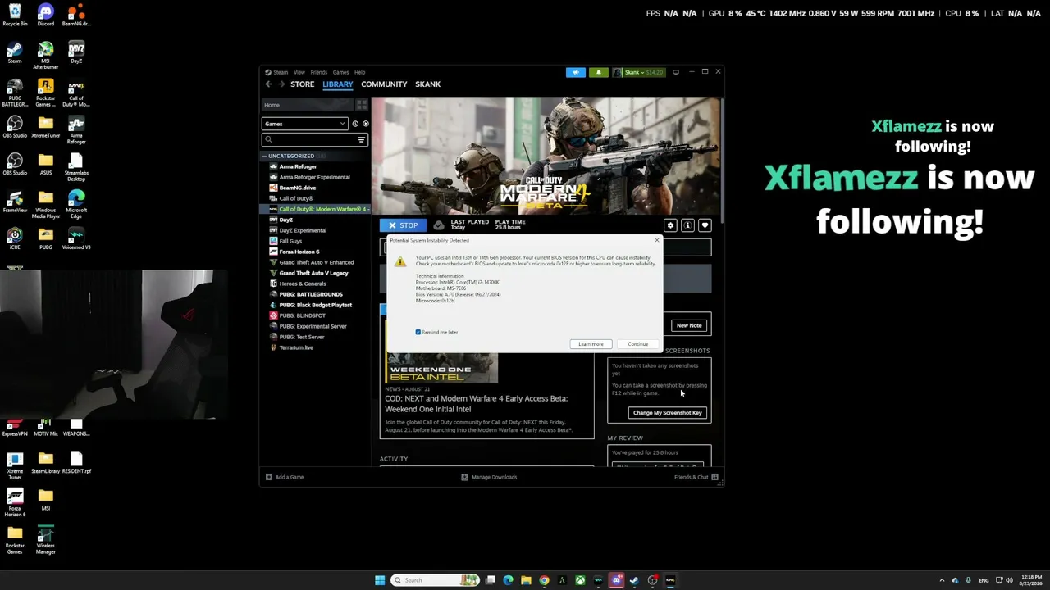
Task: Select Grand Theft Auto V Enhanced
Action: (x=317, y=262)
